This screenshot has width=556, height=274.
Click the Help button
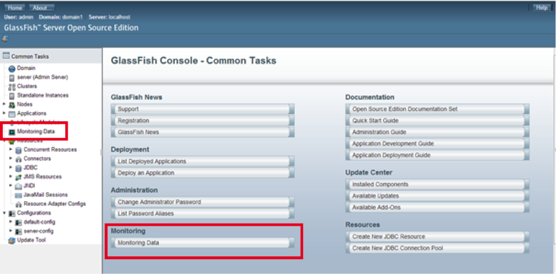[541, 8]
